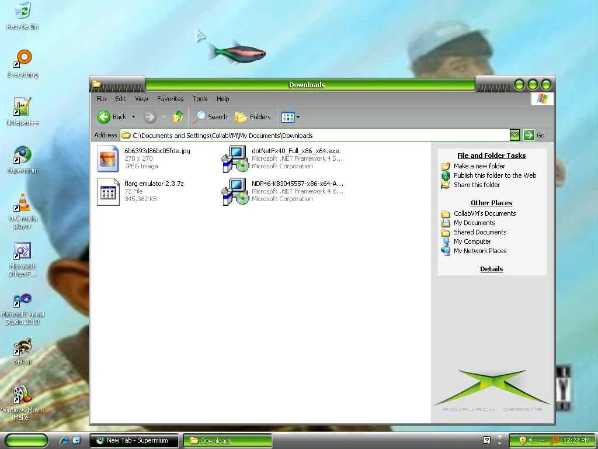Click the second Quick Launch browser icon
598x449 pixels.
click(77, 440)
